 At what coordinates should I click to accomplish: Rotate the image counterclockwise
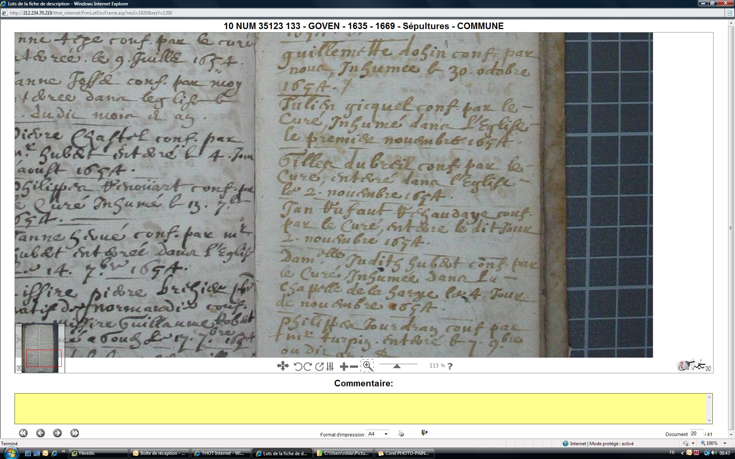298,366
